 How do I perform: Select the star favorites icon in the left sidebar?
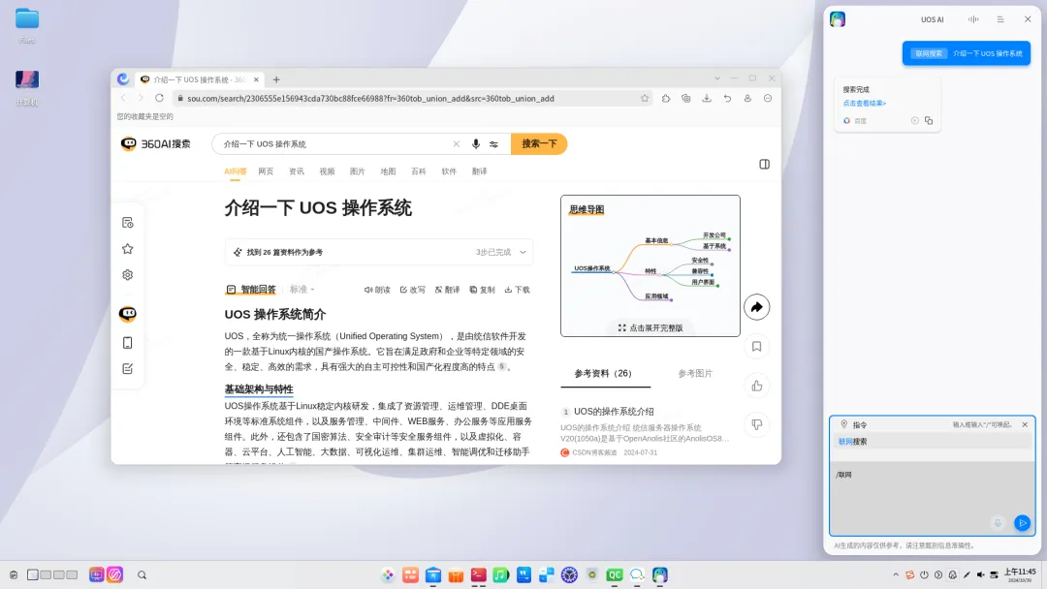point(127,247)
